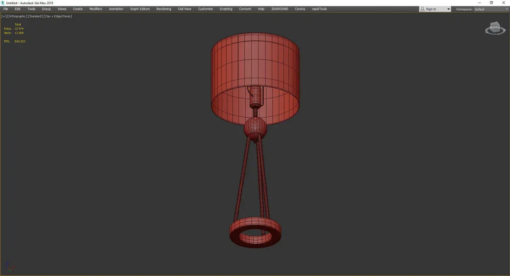Screen dimensions: 510x276
Task: Open the [Clay + Edged Faces] per-view menu
Action: point(58,16)
